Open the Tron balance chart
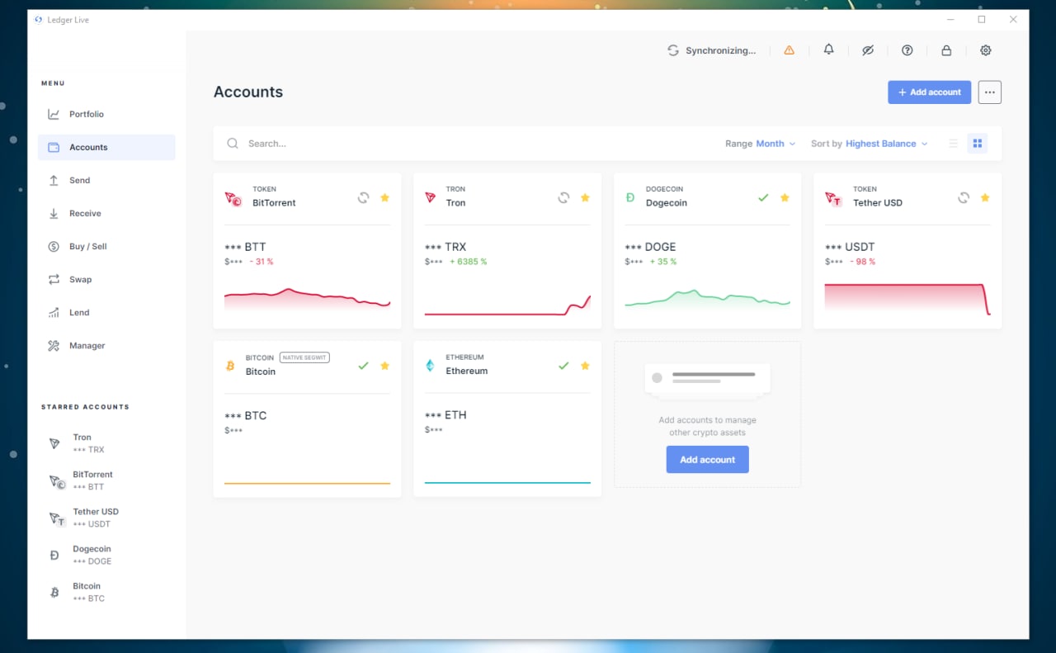The height and width of the screenshot is (653, 1056). click(507, 302)
